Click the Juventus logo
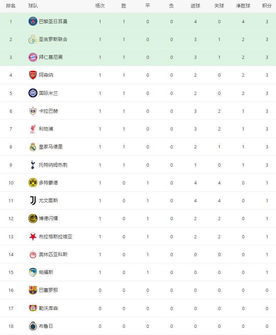 tap(33, 201)
